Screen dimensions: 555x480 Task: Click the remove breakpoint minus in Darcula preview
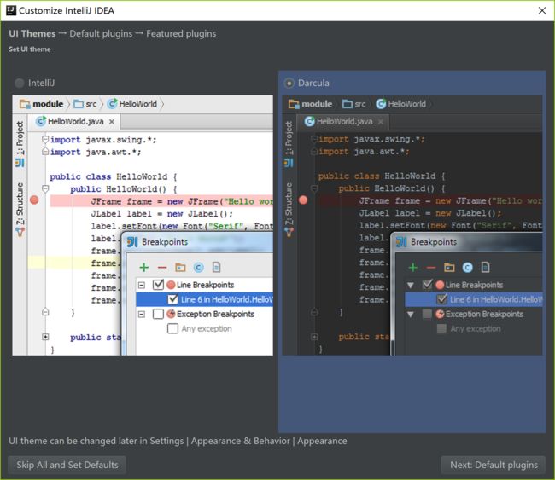(431, 268)
